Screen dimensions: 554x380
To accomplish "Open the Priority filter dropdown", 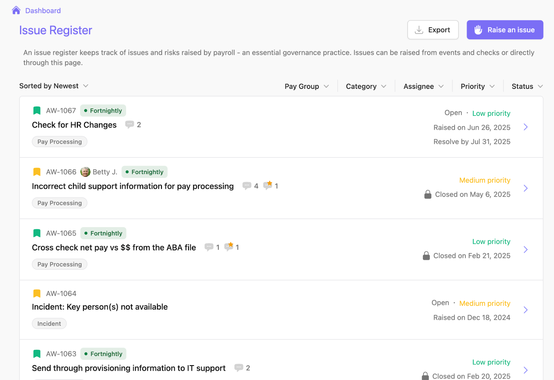I will (477, 86).
